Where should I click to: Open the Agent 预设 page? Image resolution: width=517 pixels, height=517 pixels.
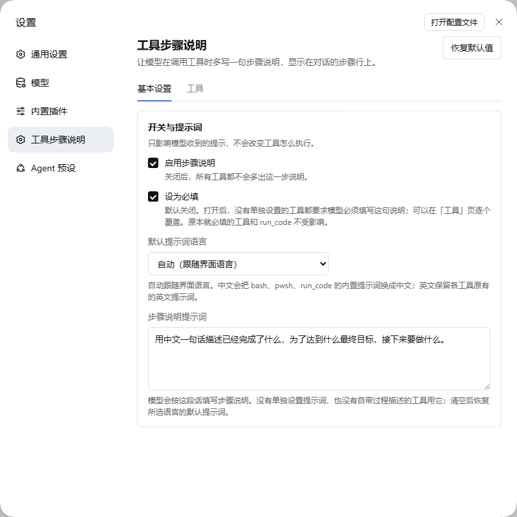(61, 168)
